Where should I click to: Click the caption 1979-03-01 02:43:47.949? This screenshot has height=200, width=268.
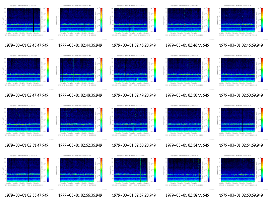coord(27,45)
